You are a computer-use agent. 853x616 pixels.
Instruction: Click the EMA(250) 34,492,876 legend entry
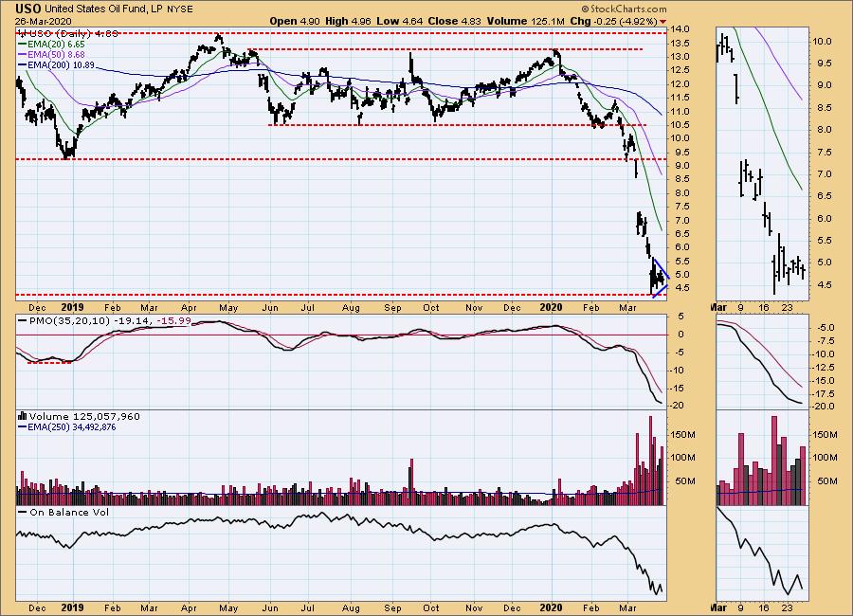(67, 427)
